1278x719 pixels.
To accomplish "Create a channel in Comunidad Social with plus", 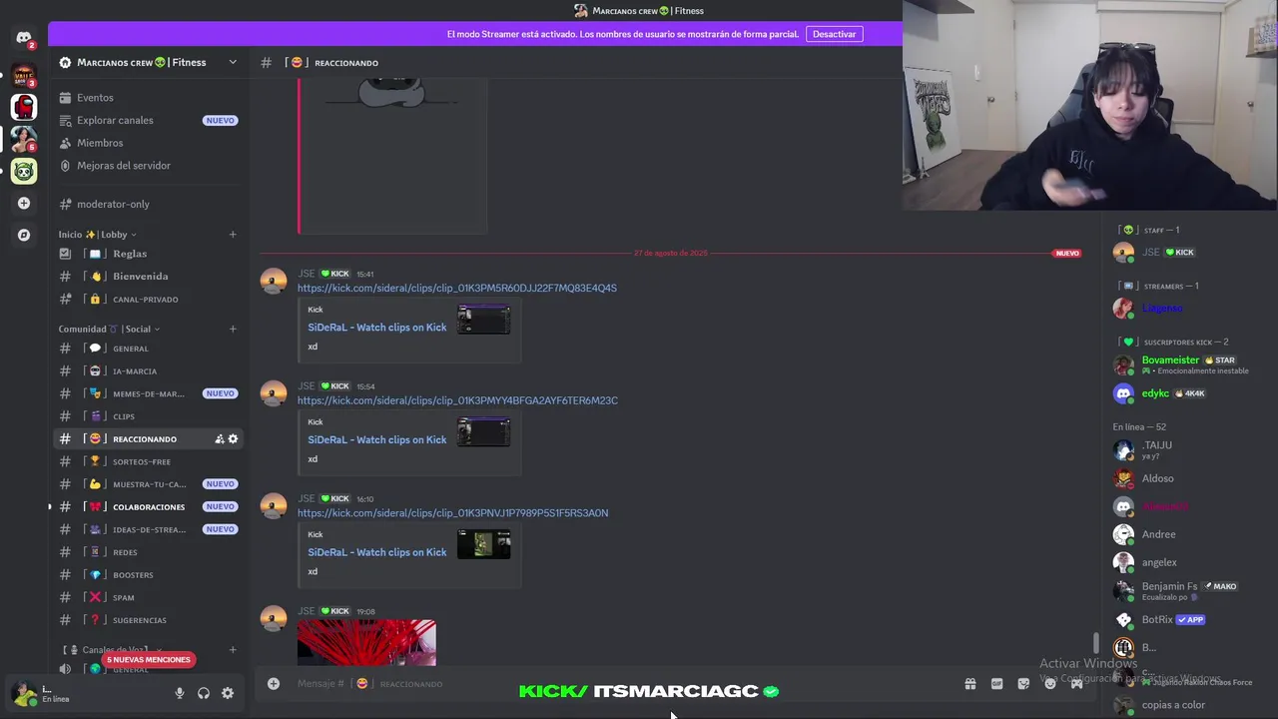I will point(233,329).
